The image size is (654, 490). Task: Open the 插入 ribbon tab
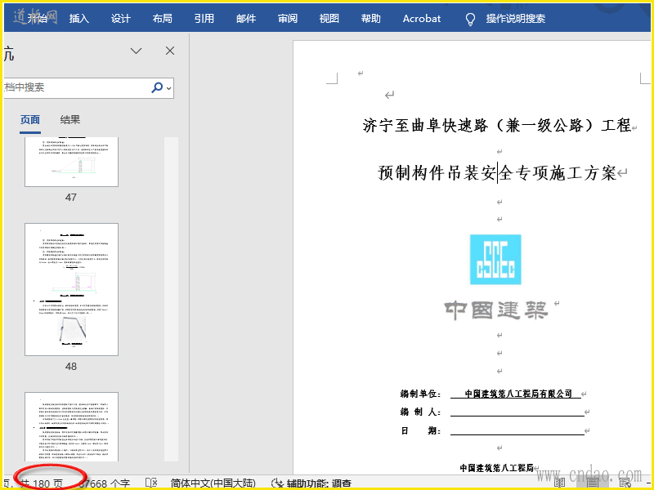coord(78,18)
